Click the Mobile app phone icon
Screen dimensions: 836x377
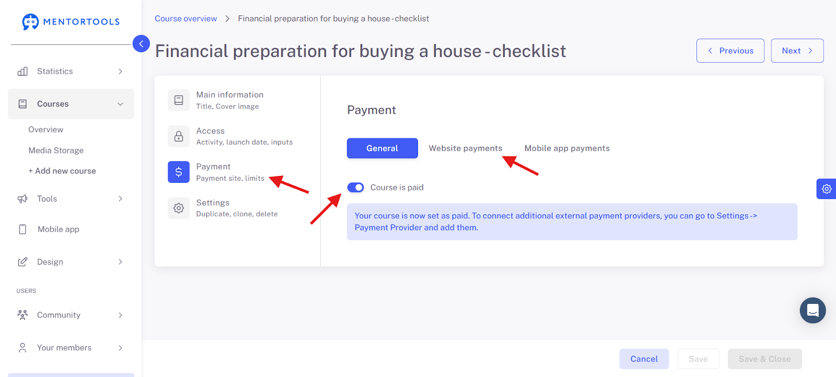22,229
